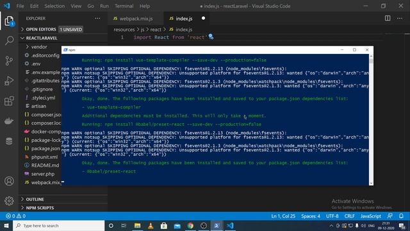Open editor more actions ellipsis
This screenshot has width=410, height=231.
(x=400, y=18)
